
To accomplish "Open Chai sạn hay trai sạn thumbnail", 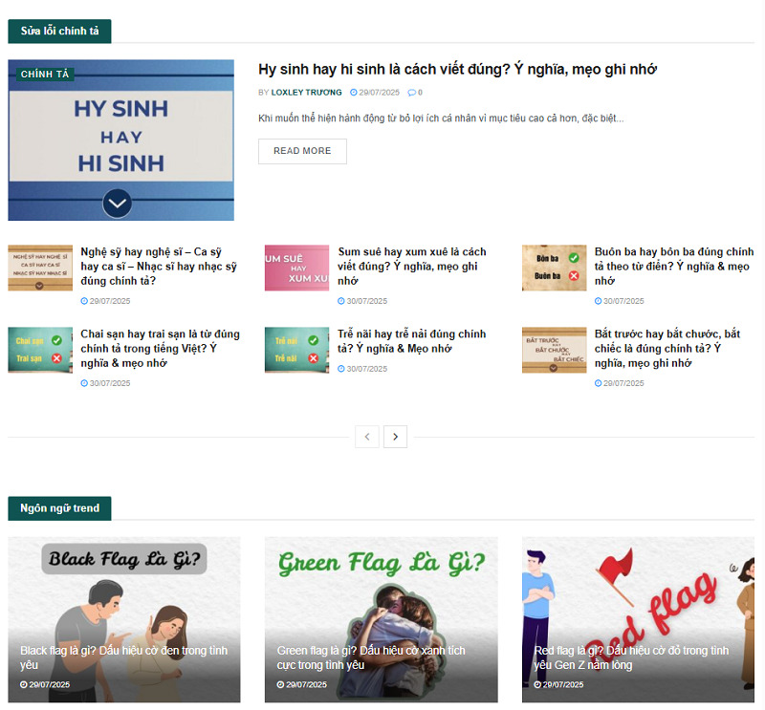I will tap(40, 350).
